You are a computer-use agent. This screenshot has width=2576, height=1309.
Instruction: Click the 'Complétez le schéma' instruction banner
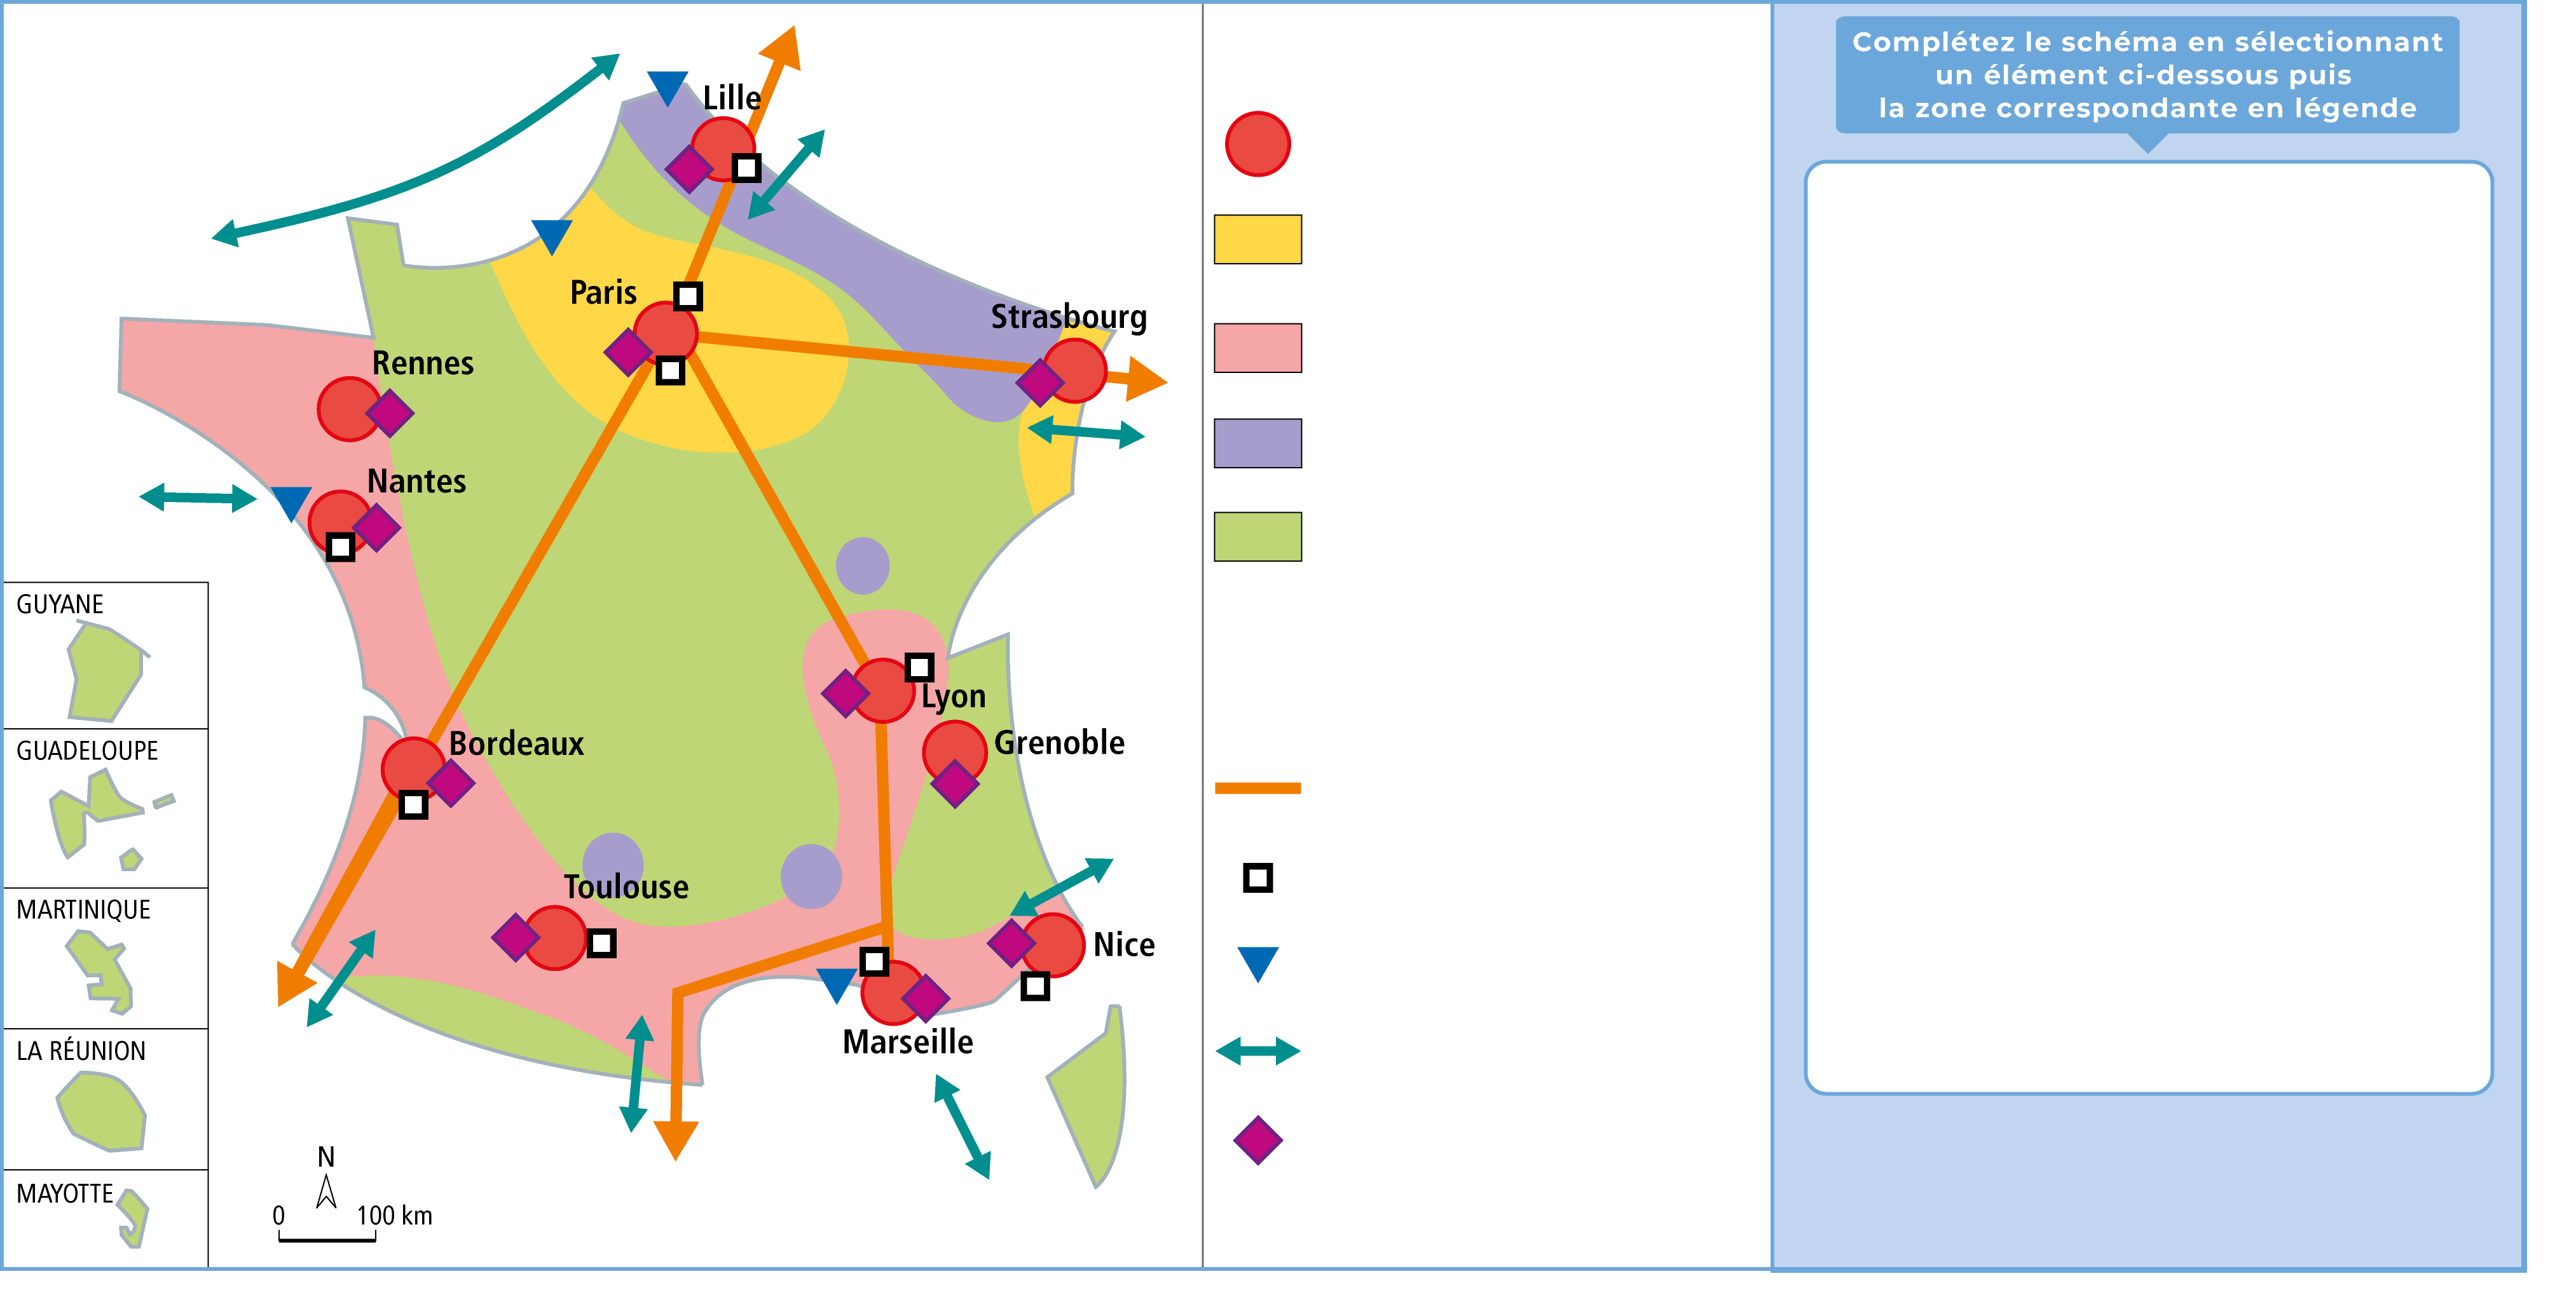2147,75
